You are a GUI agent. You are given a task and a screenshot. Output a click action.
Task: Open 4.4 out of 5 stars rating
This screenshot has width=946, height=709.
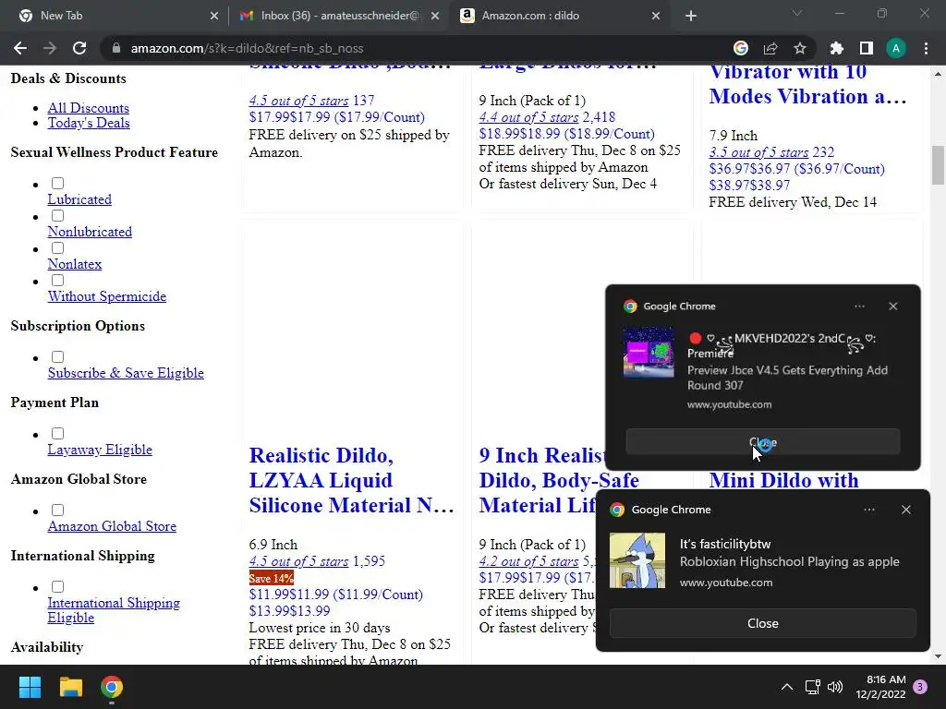coord(528,117)
